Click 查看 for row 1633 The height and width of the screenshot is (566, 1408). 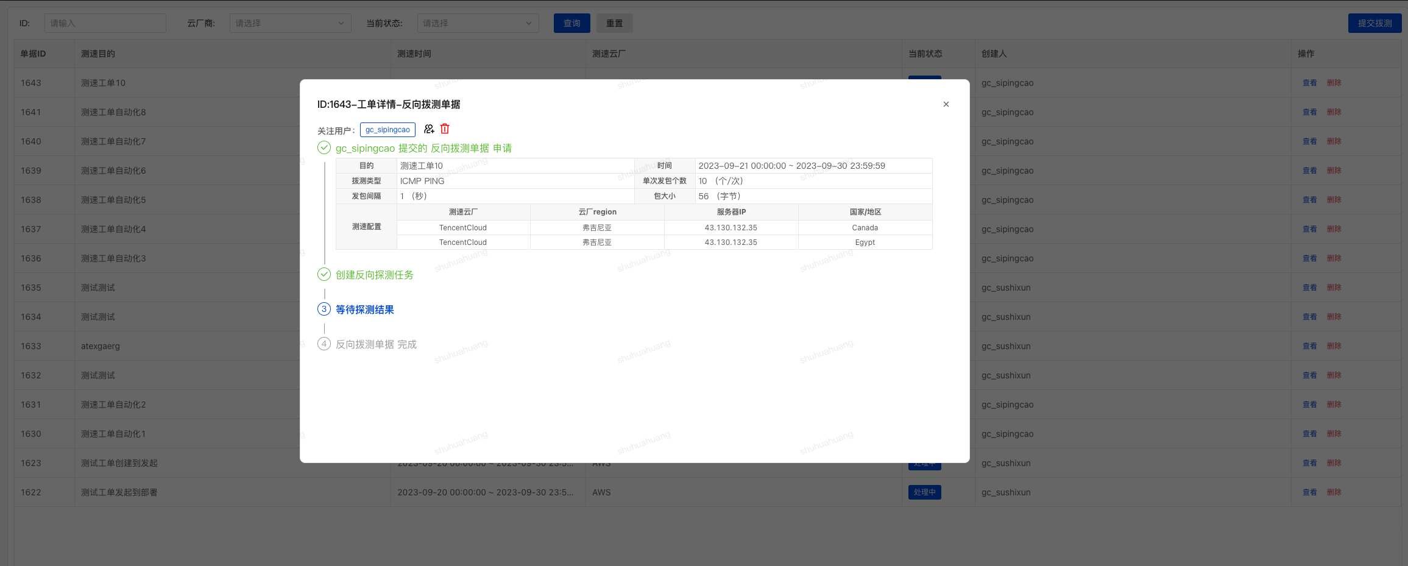(x=1309, y=346)
